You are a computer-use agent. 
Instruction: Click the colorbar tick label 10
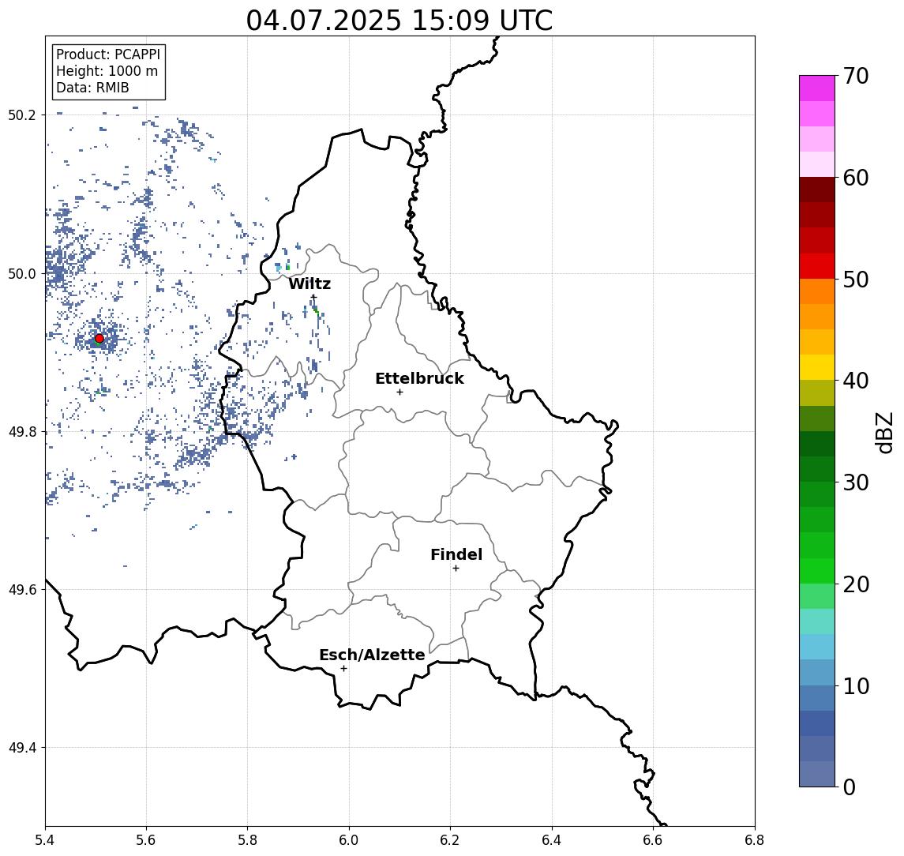[856, 686]
